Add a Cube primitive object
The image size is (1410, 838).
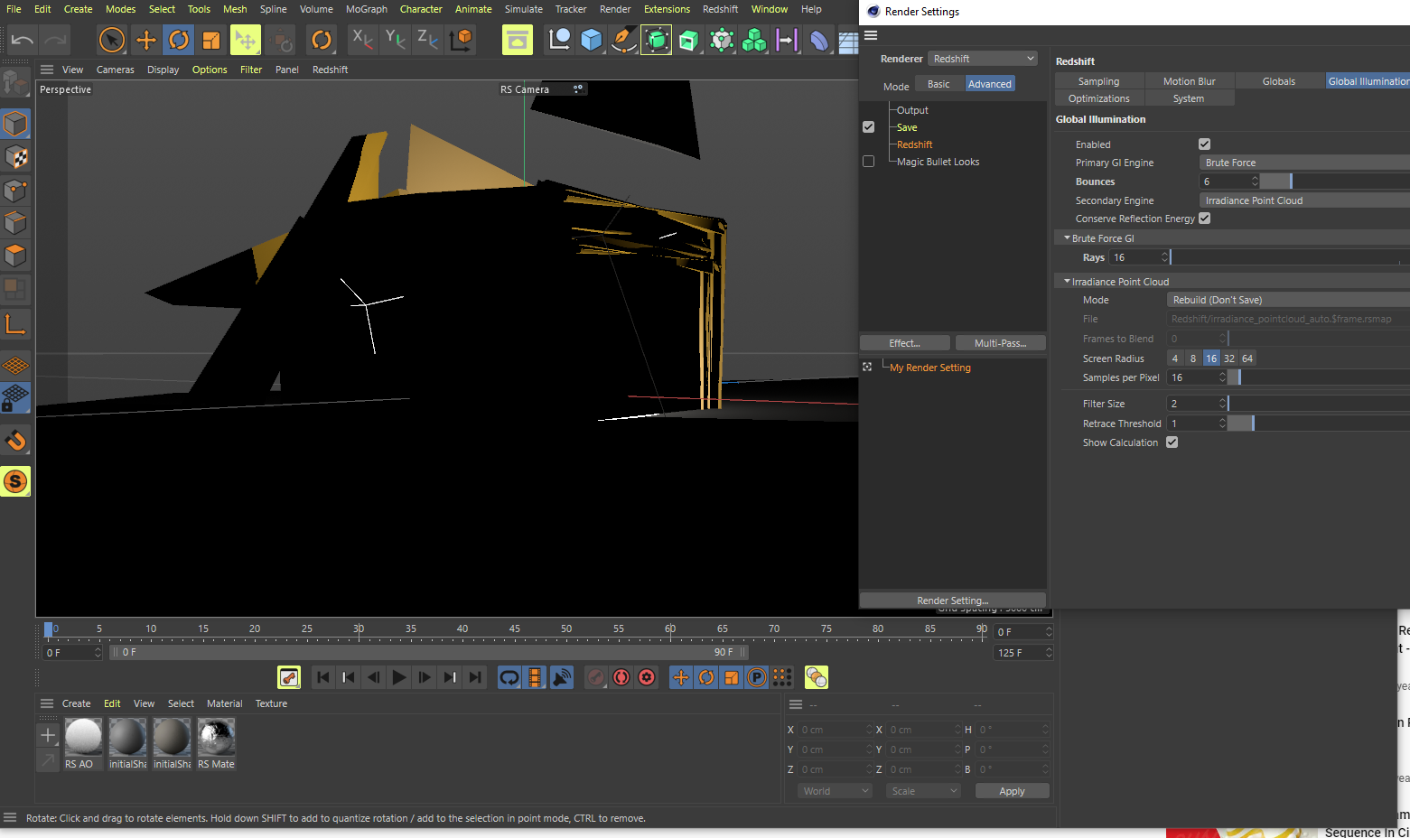click(592, 40)
